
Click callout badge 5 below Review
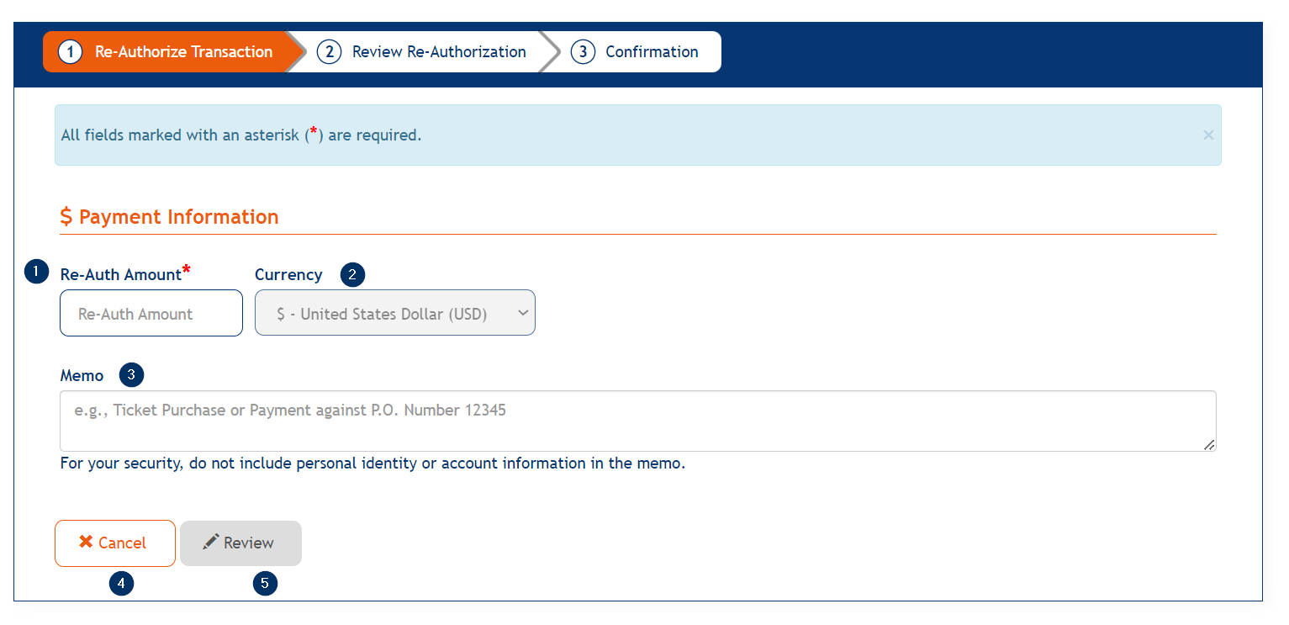[x=265, y=583]
